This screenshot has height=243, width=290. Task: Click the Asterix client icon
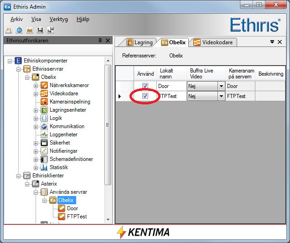point(36,184)
